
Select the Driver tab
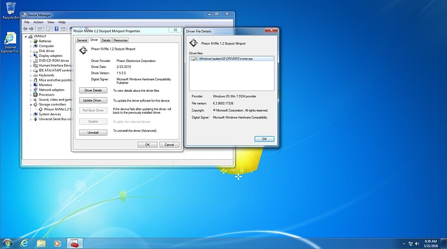[x=94, y=40]
